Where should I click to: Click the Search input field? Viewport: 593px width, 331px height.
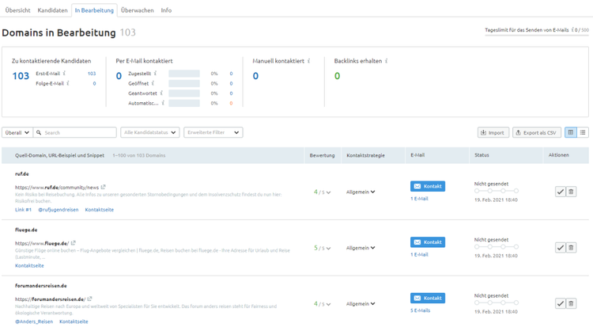(75, 132)
